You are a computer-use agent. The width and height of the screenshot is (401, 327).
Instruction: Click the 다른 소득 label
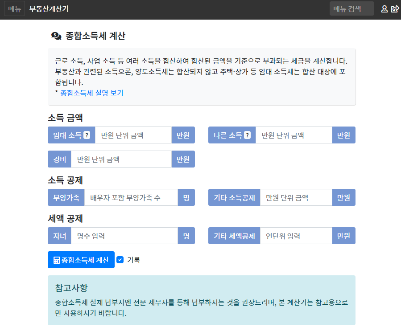click(227, 135)
